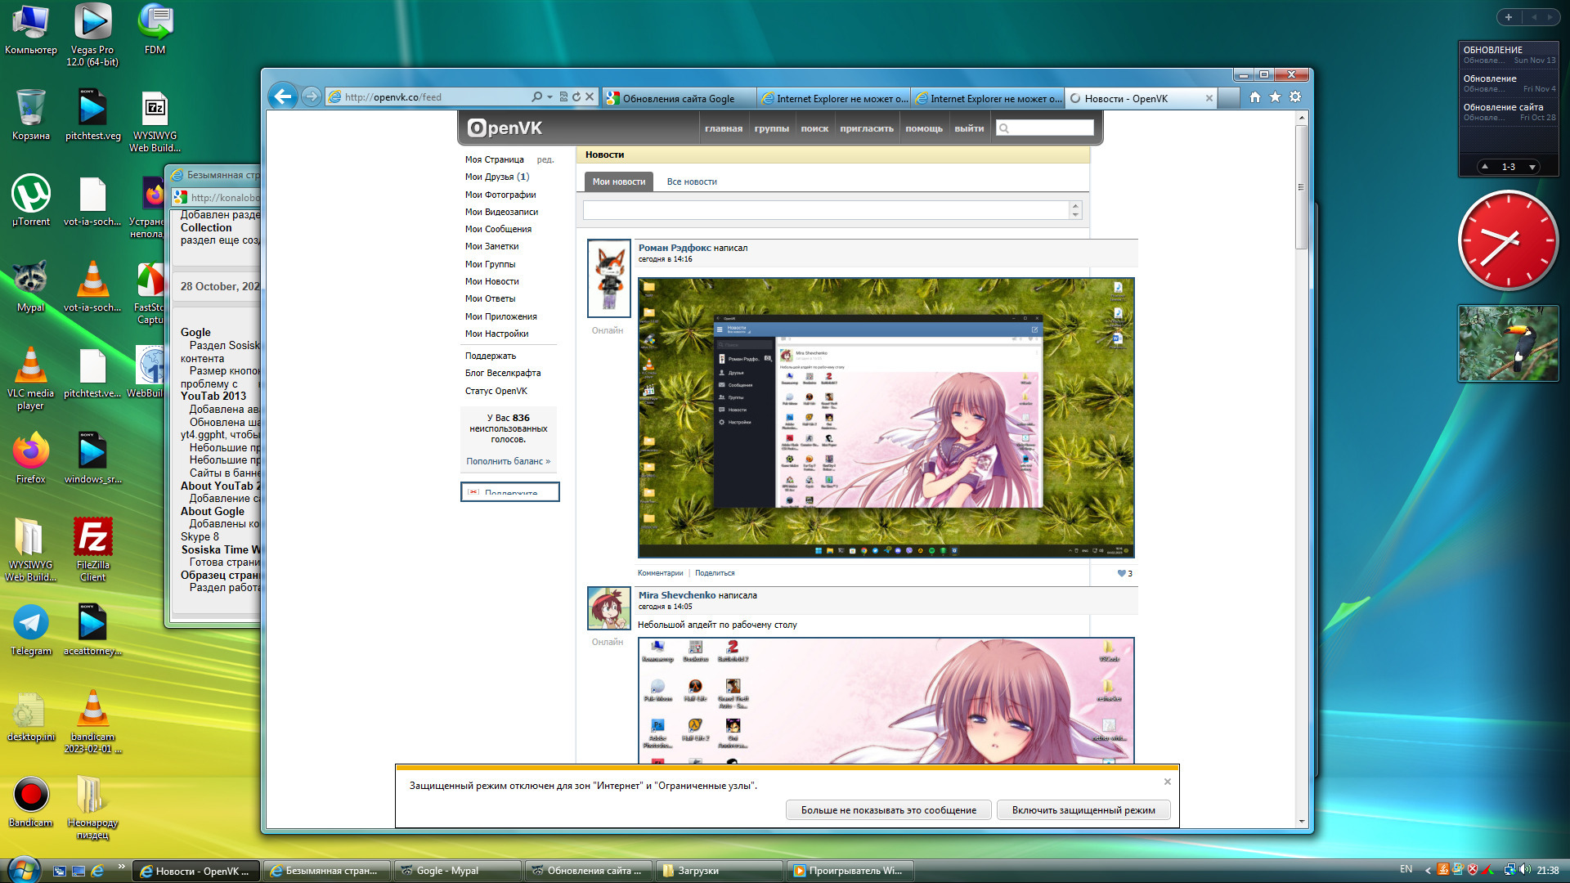Click down arrow in the gadget pager 1-3
The height and width of the screenshot is (883, 1570).
click(x=1532, y=167)
